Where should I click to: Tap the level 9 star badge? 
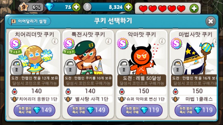[x=24, y=7]
